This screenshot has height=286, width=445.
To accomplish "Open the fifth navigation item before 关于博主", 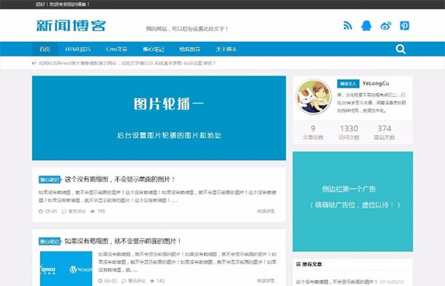I will [x=190, y=49].
